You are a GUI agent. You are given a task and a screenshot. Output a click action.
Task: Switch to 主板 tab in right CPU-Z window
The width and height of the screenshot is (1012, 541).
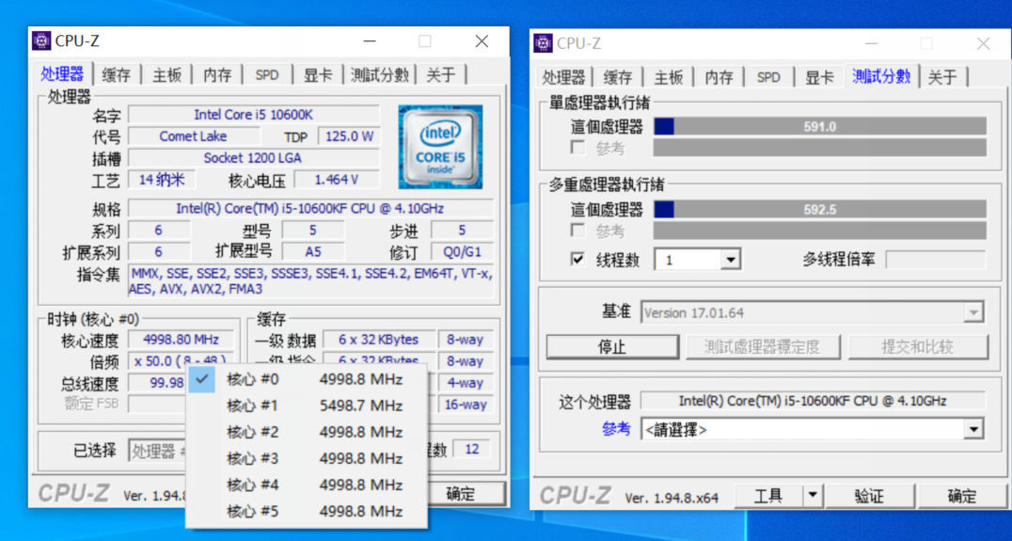tap(668, 77)
